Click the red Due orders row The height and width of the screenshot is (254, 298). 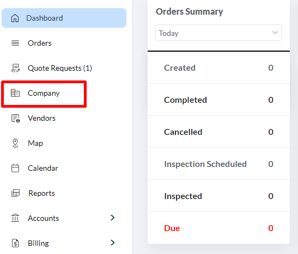pos(218,228)
